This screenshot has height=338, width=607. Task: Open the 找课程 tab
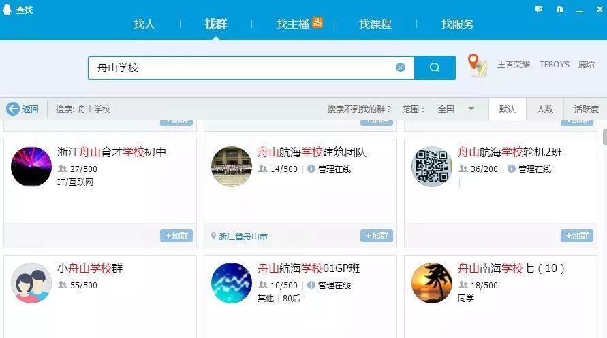[375, 24]
